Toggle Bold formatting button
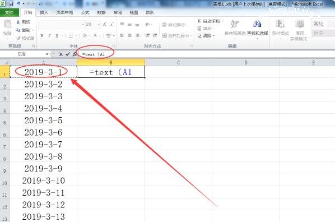Screen dimensions: 335x222 coord(42,36)
